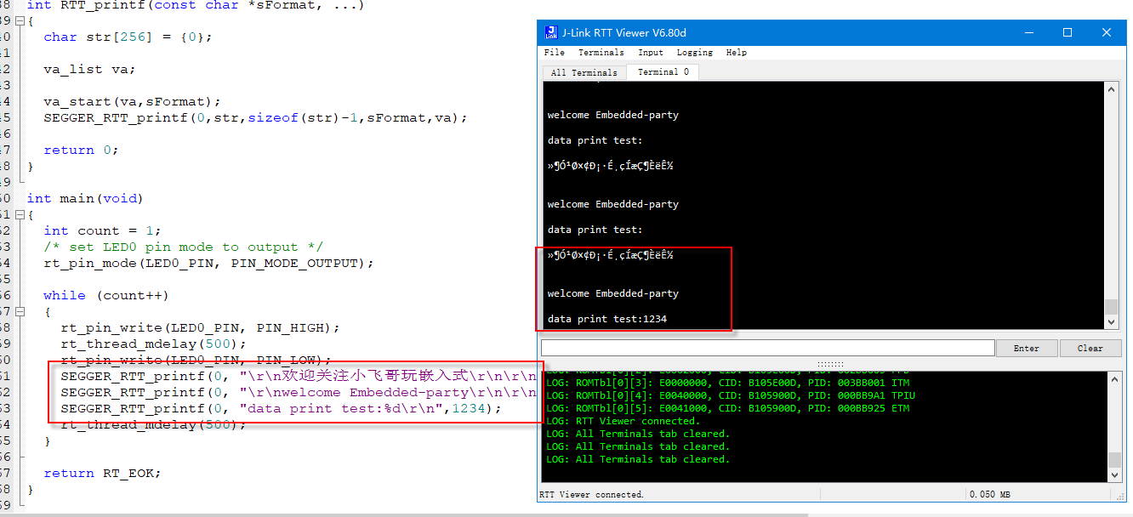Switch to the All Terminals tab
The image size is (1133, 517).
(584, 73)
